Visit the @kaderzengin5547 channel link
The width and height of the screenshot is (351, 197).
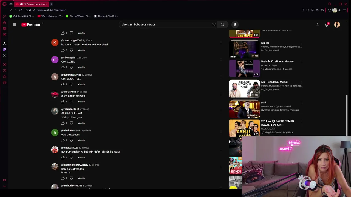(72, 40)
